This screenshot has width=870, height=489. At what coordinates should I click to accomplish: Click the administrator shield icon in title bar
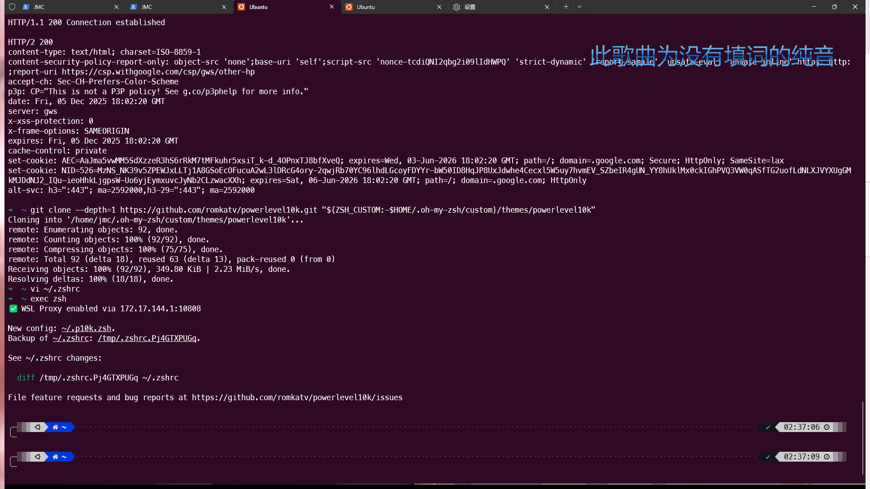click(12, 7)
